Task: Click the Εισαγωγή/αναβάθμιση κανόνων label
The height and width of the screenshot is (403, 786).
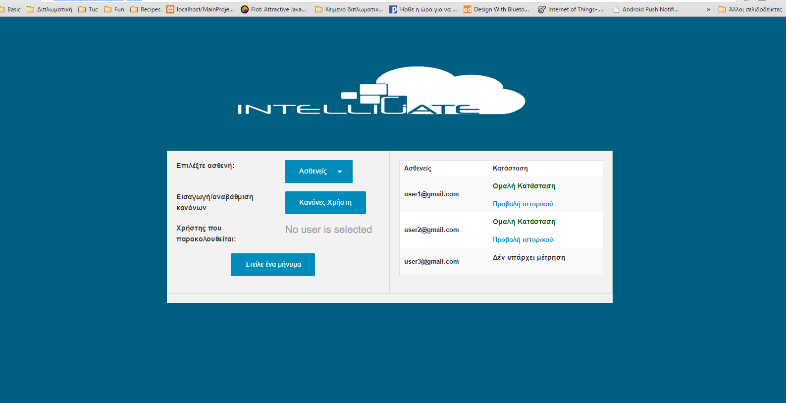Action: point(215,202)
